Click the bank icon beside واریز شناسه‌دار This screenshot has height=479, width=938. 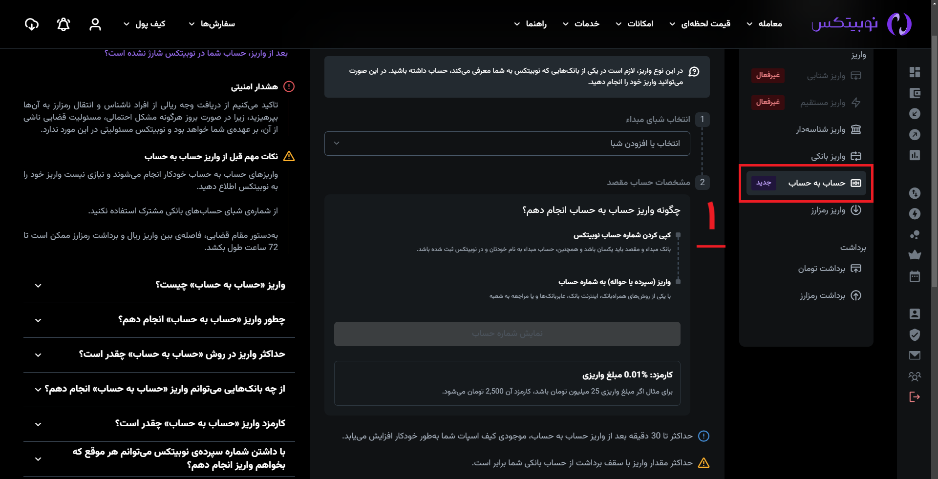[856, 129]
